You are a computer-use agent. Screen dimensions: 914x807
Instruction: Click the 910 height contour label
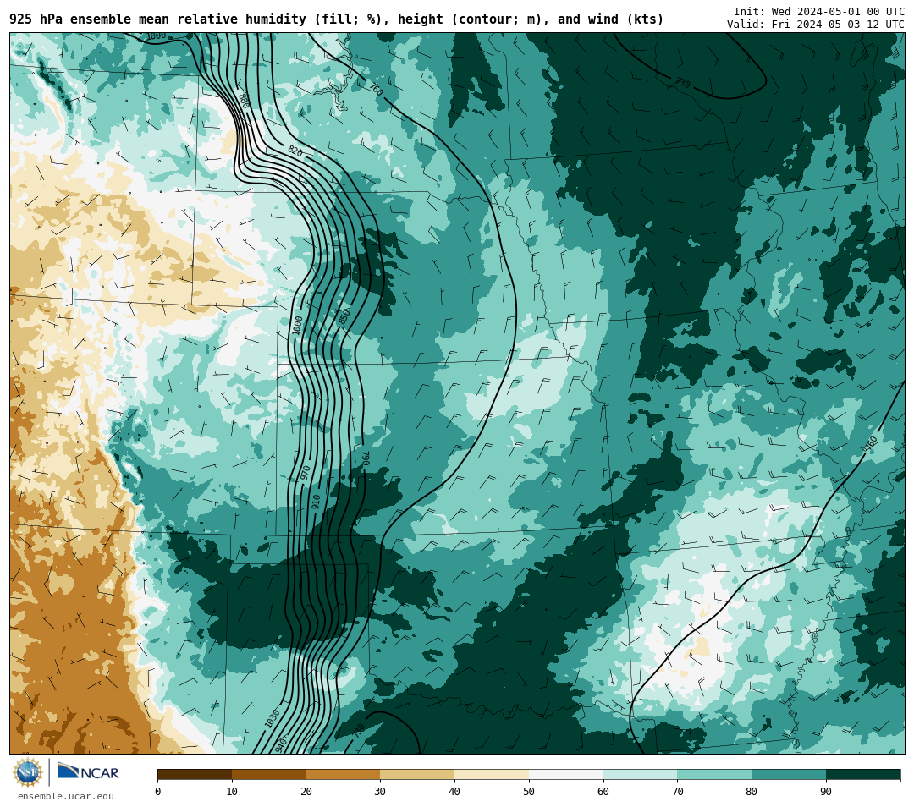click(316, 502)
